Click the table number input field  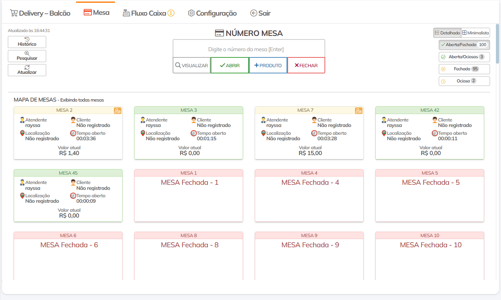coord(249,49)
